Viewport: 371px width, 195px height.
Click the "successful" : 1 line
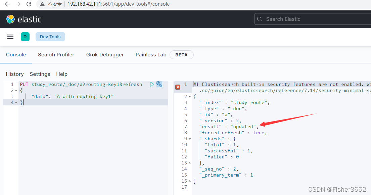tap(229, 151)
